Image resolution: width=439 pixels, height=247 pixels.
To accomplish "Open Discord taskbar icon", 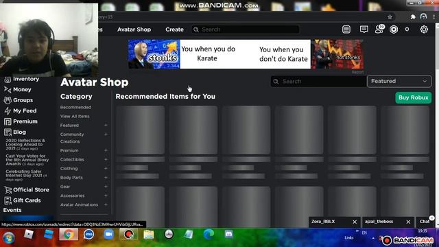I will (228, 235).
